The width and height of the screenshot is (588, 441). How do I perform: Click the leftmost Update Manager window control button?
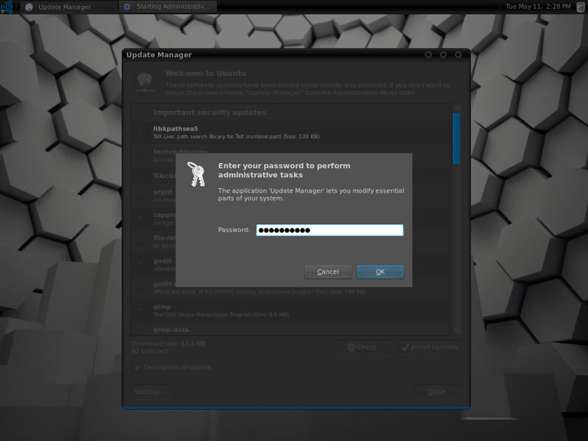(429, 54)
